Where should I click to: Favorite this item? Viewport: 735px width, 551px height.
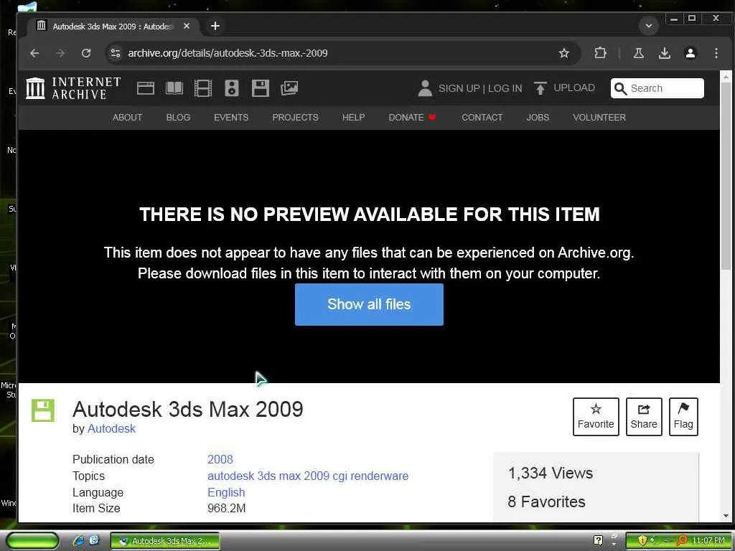tap(596, 417)
